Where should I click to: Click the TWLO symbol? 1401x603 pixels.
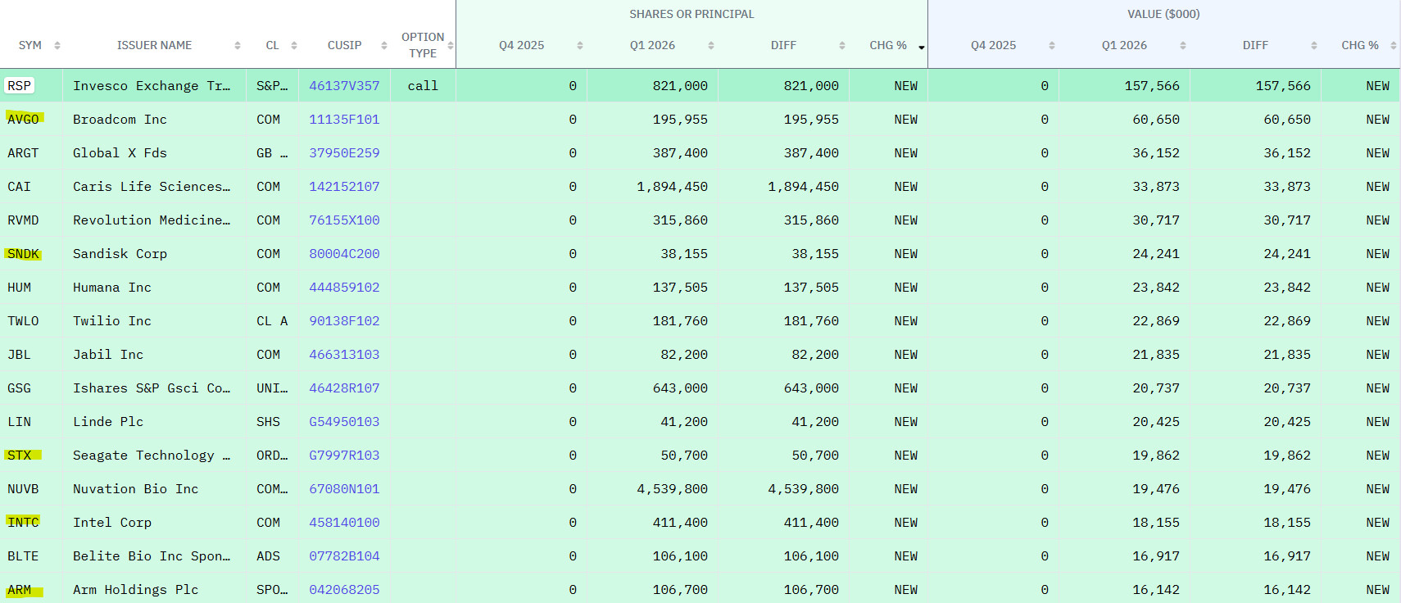tap(23, 321)
